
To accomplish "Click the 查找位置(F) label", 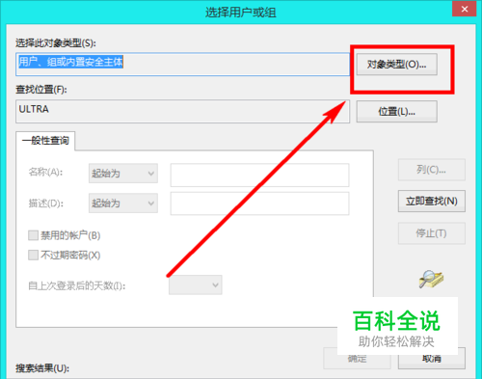I will 41,90.
